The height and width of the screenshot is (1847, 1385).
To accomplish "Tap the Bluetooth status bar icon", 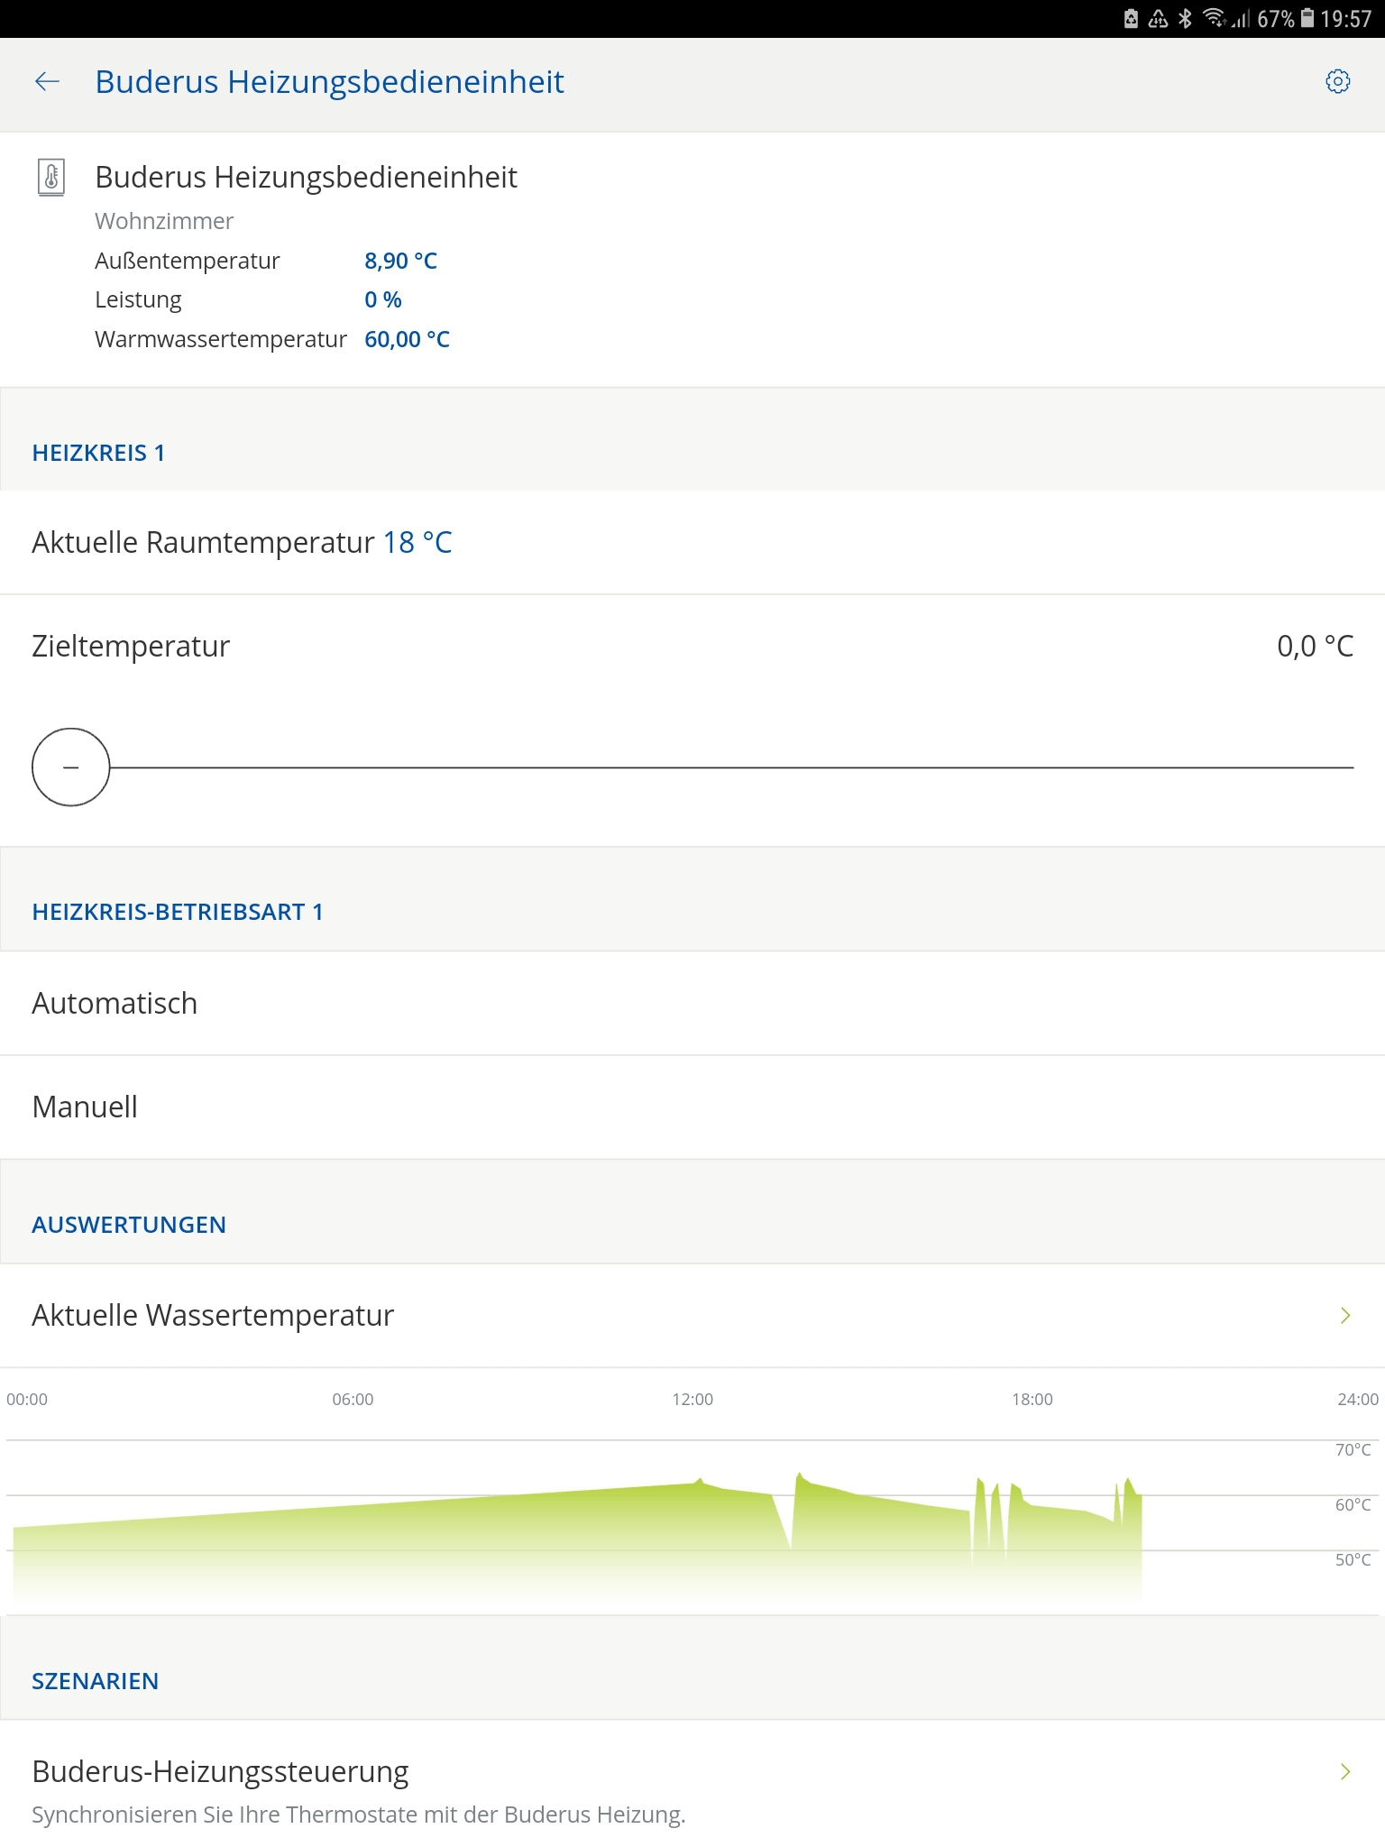I will point(1185,19).
